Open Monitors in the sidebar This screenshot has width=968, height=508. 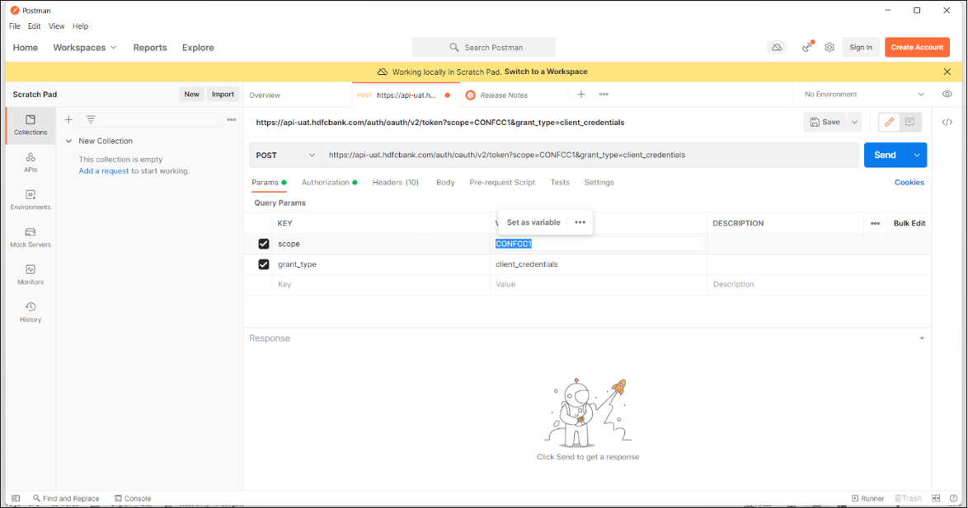coord(31,275)
